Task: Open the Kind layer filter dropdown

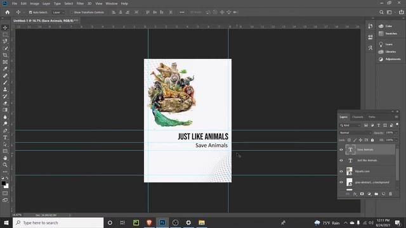Action: pos(350,125)
